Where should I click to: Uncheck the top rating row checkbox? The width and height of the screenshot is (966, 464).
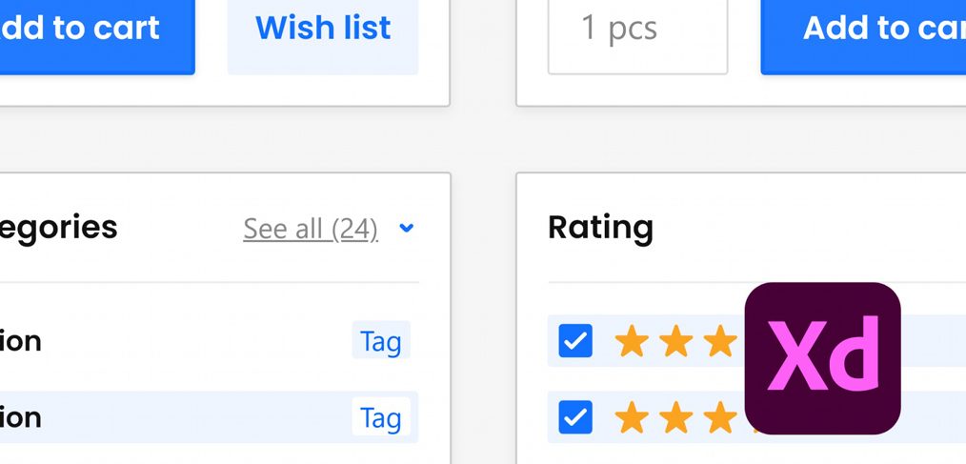pyautogui.click(x=575, y=341)
